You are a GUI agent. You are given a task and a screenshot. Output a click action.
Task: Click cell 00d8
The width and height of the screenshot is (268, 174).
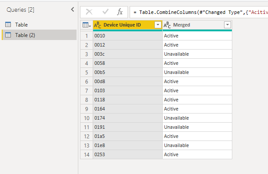point(127,81)
